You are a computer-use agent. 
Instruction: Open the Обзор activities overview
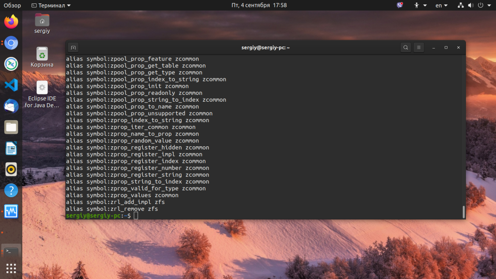(13, 5)
